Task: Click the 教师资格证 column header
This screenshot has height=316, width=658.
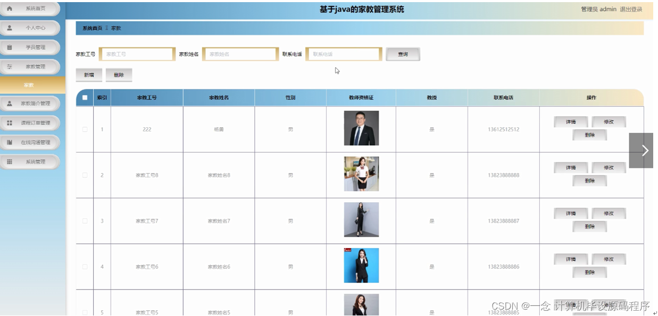Action: tap(361, 98)
